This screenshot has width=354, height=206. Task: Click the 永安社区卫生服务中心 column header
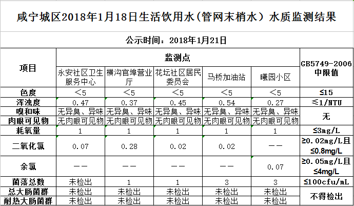[x=80, y=77]
